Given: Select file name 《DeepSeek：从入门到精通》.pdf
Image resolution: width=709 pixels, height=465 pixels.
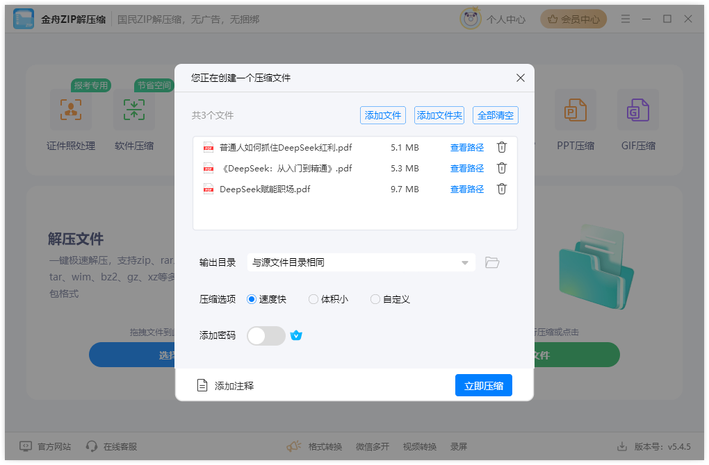Looking at the screenshot, I should click(286, 169).
